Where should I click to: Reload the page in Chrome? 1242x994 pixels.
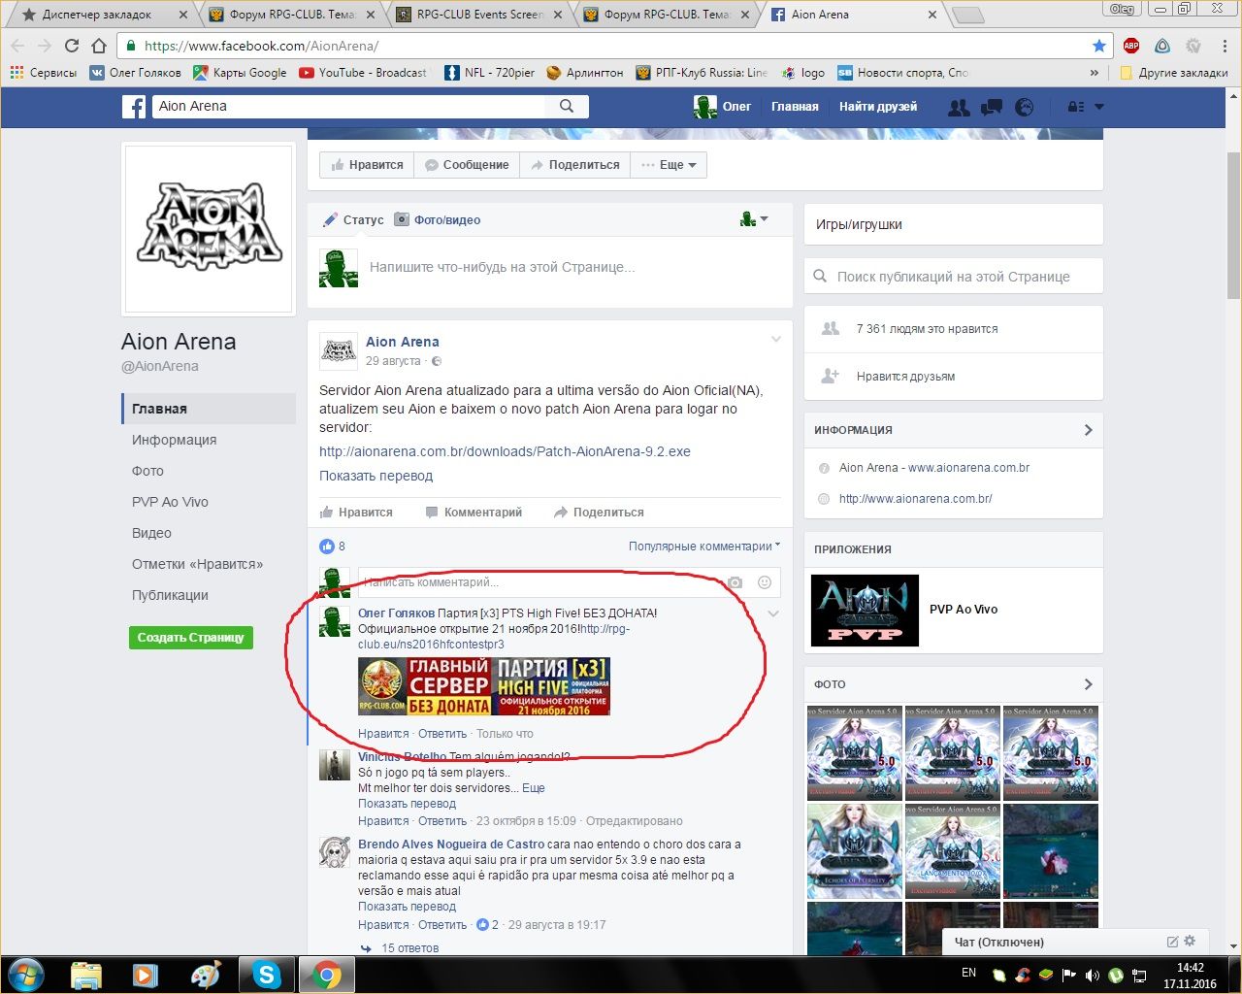(71, 46)
